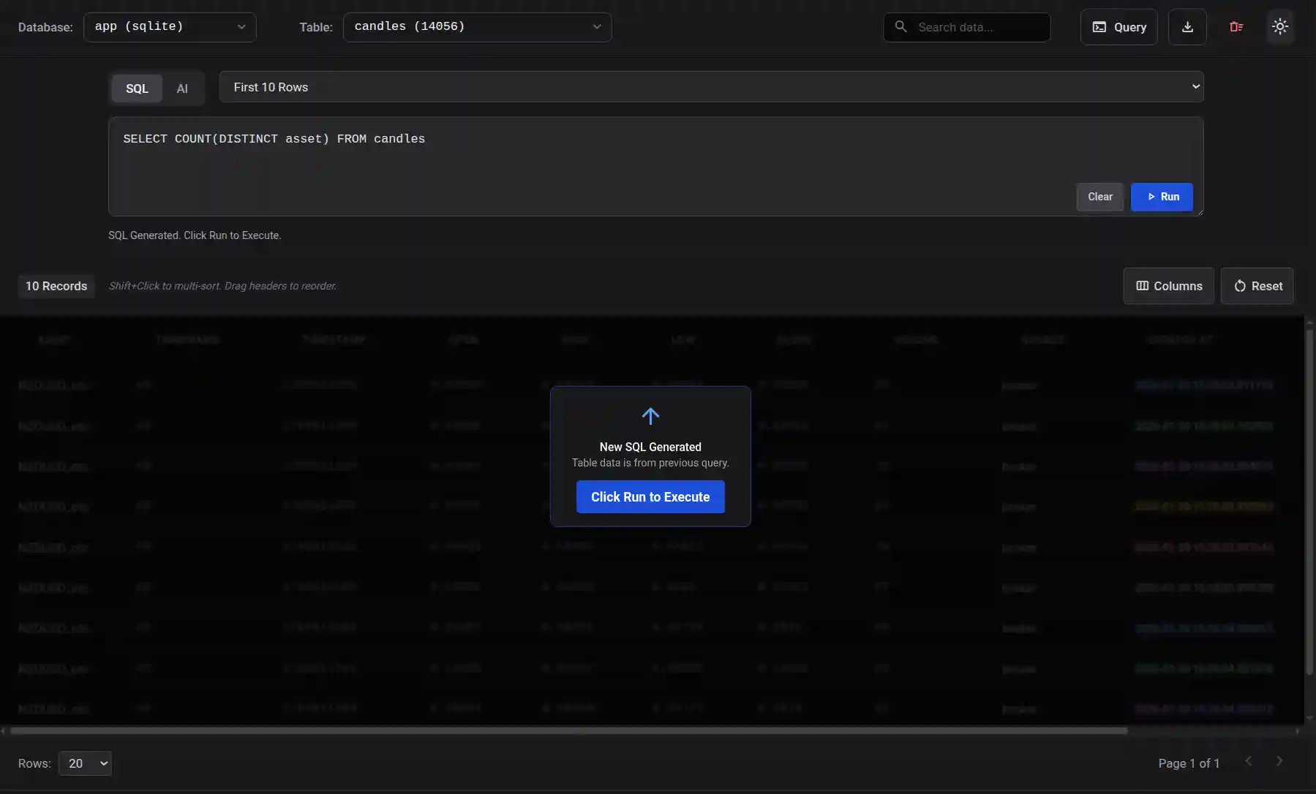Click the blue up arrow icon in overlay
Screen dimensions: 1316x794
[x=650, y=416]
